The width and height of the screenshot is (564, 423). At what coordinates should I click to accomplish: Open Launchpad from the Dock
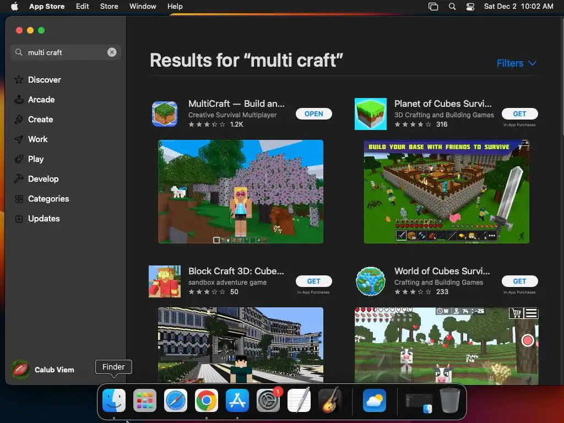click(145, 400)
